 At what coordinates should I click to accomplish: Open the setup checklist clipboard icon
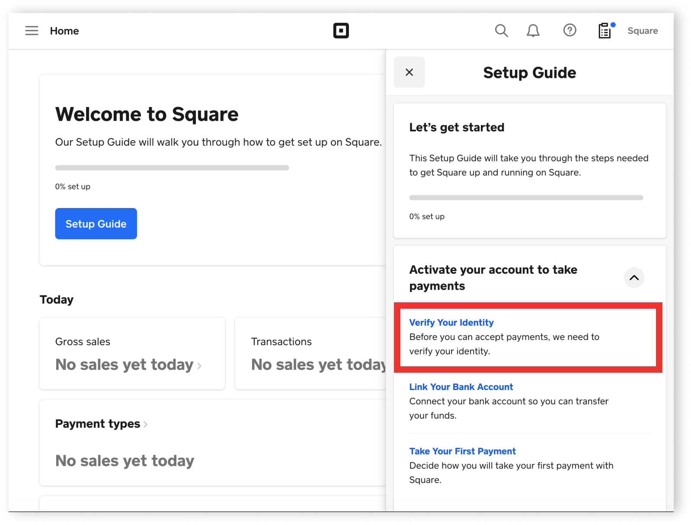tap(605, 31)
